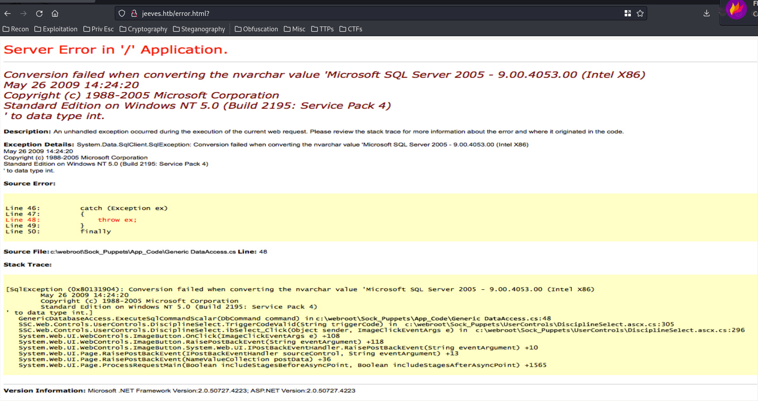Click the TriggerCodeValid stack trace line
Image resolution: width=758 pixels, height=401 pixels.
pyautogui.click(x=347, y=324)
